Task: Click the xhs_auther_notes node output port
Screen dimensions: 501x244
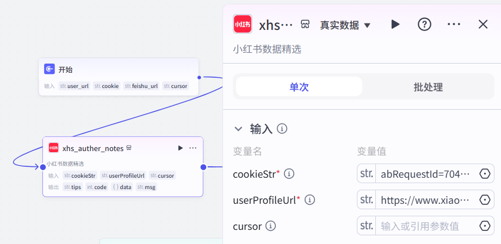Action: (x=203, y=167)
